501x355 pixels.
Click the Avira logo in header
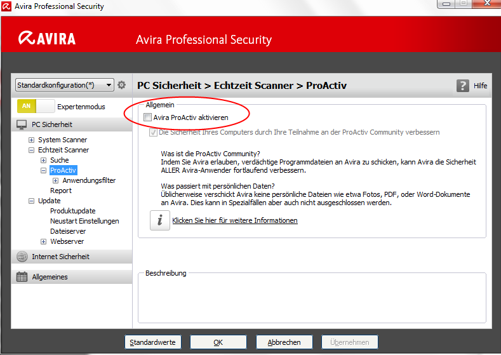48,38
